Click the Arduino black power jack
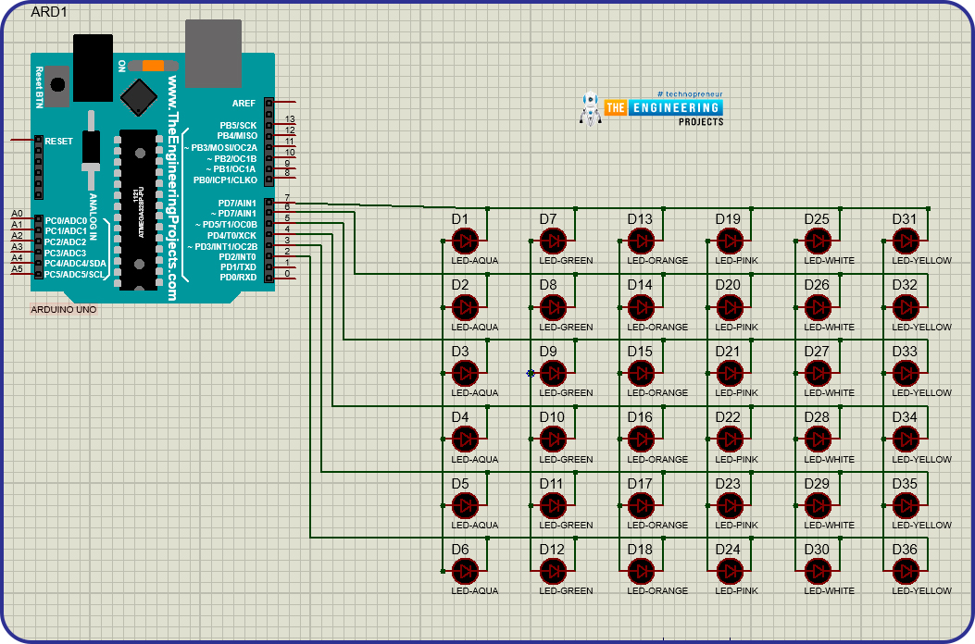 94,68
